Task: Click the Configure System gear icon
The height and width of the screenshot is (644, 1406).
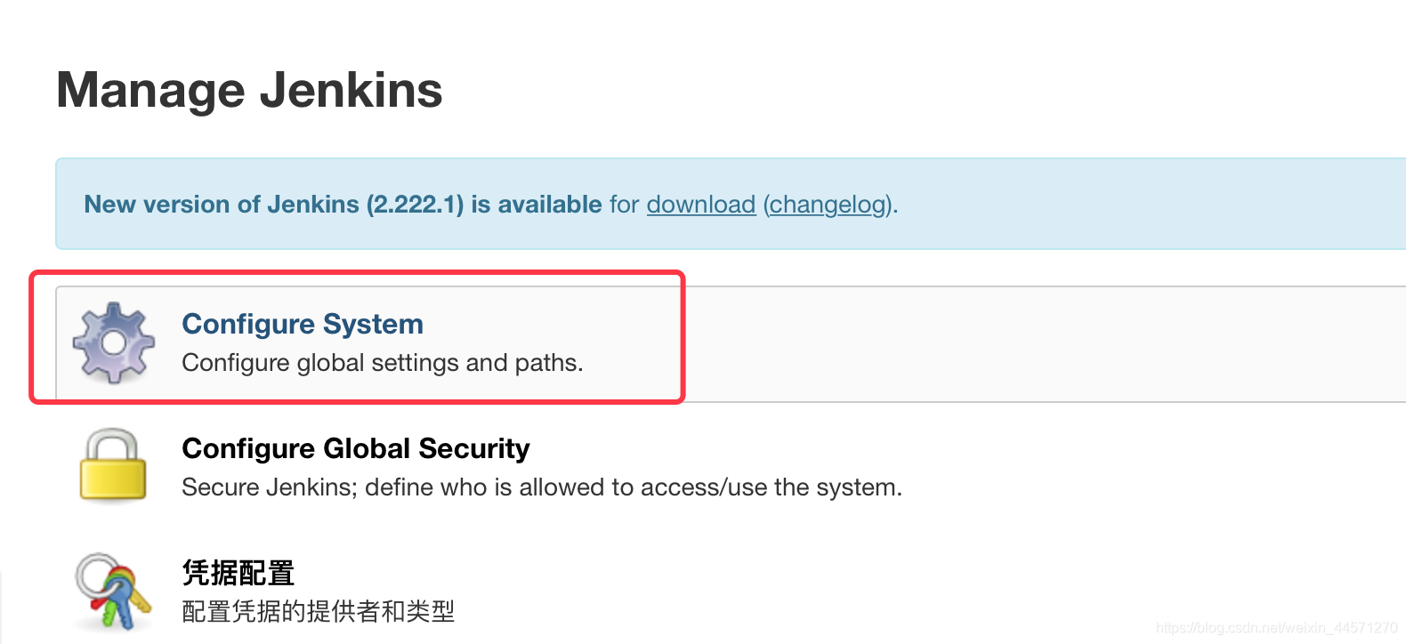Action: click(x=113, y=343)
